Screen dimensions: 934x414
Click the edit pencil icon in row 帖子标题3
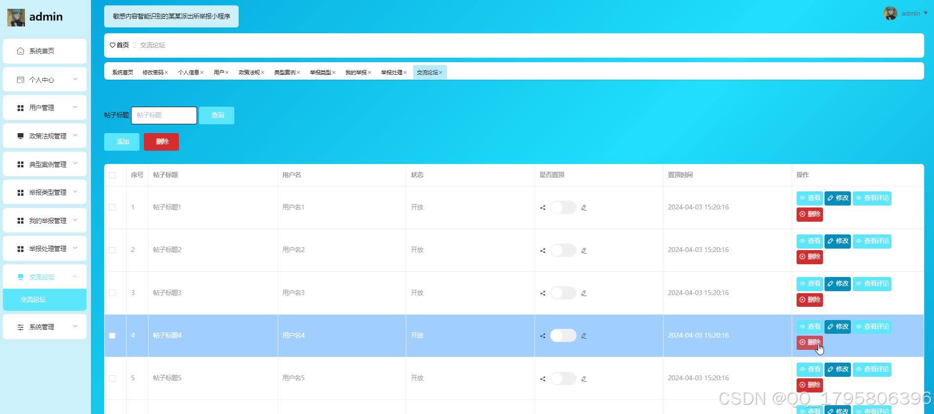(x=584, y=293)
